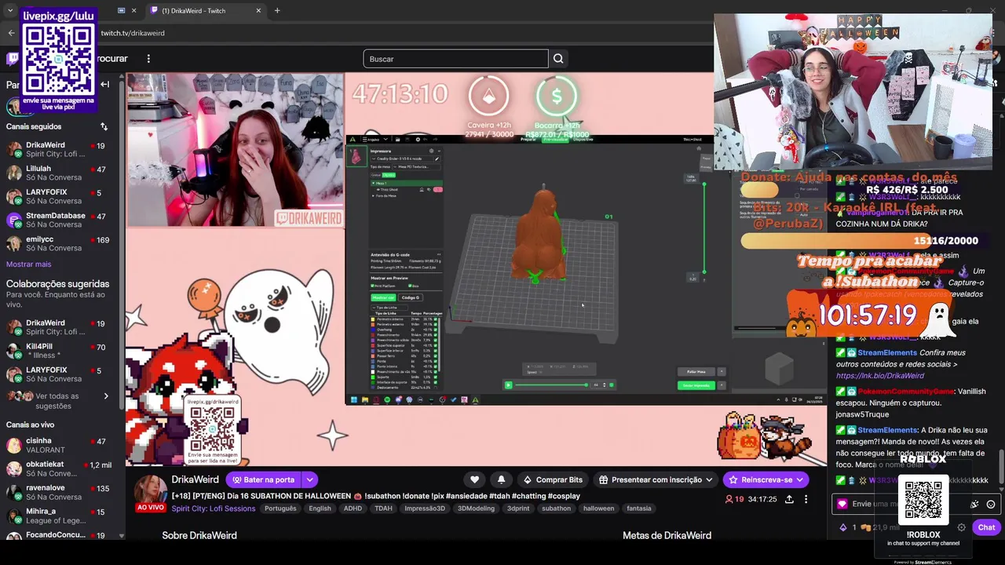Image resolution: width=1005 pixels, height=565 pixels.
Task: Click the bits icon below chat input
Action: 843,527
